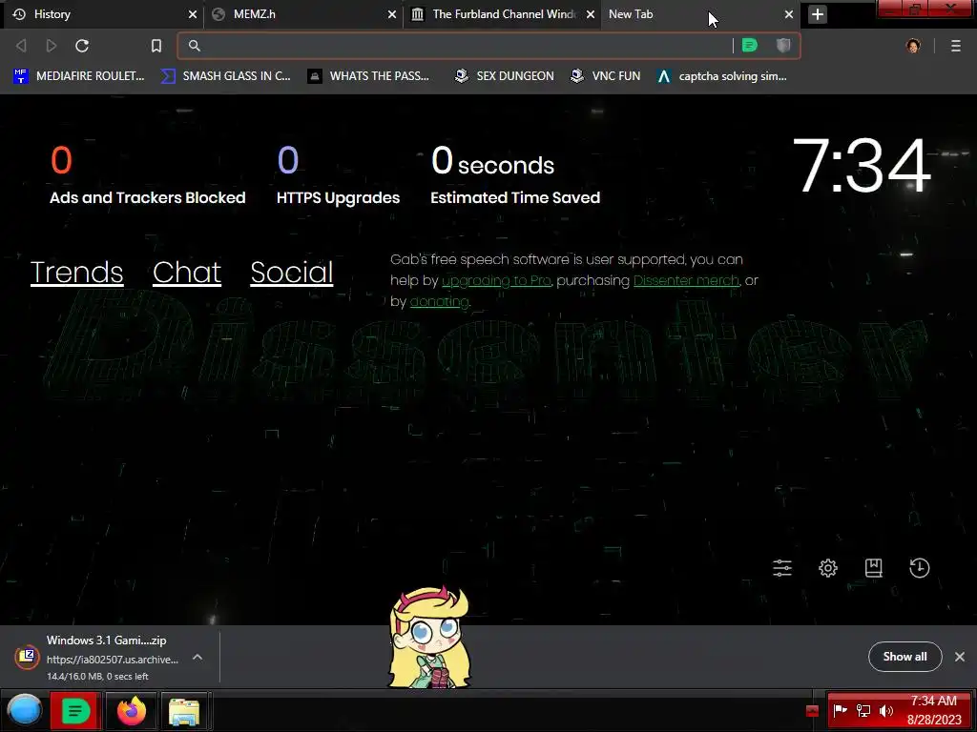
Task: Close the MEMZ.h tab
Action: [392, 14]
